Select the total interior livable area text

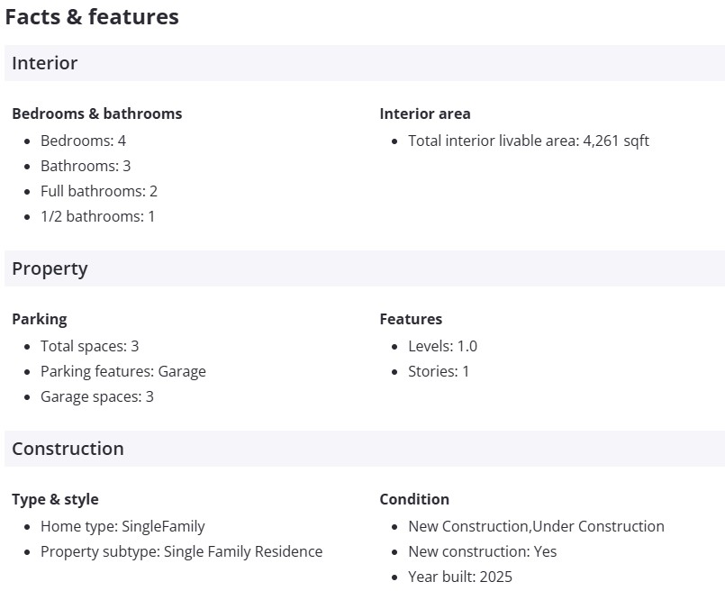click(528, 141)
